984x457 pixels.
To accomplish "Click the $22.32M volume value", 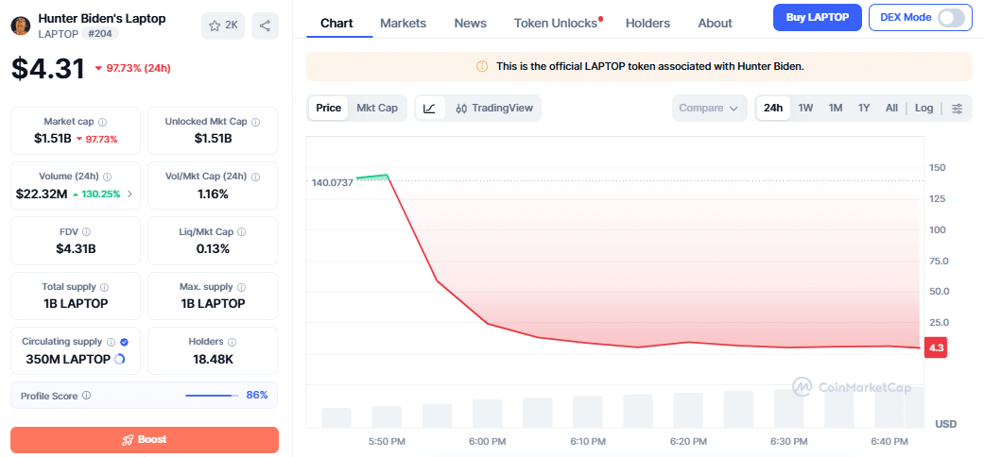I will (42, 194).
